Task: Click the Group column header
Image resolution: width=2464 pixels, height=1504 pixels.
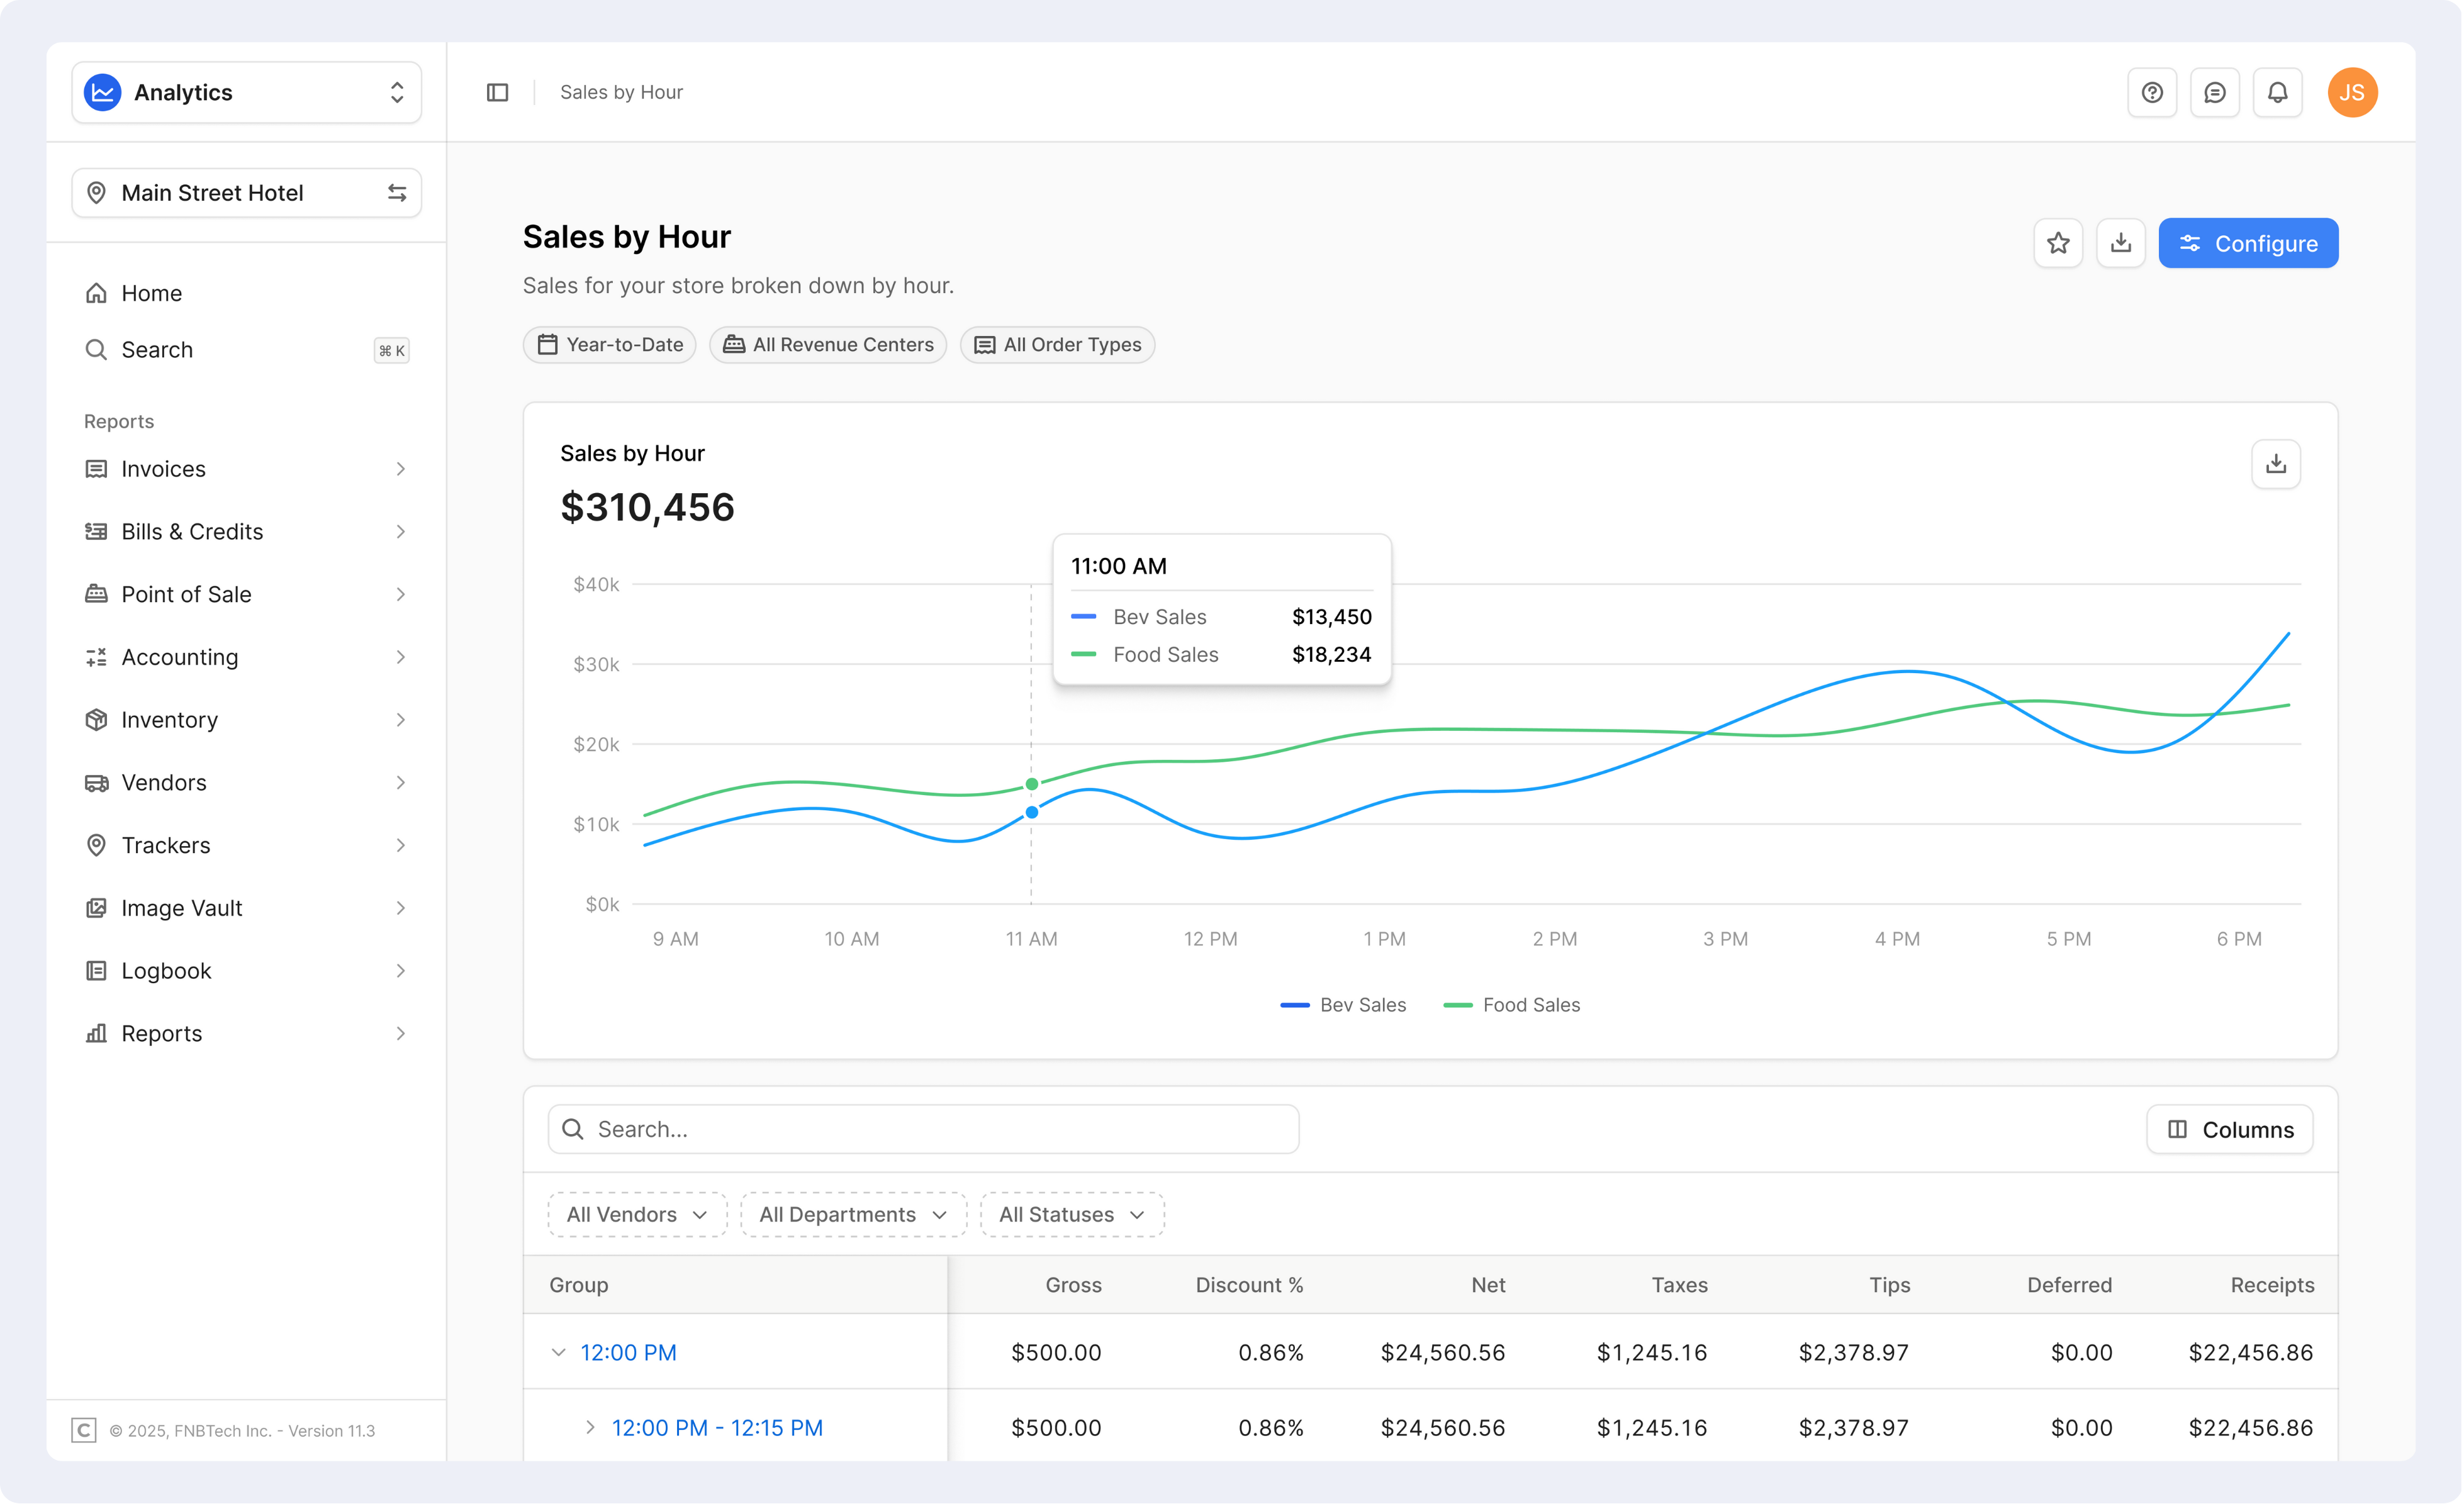Action: pos(579,1285)
